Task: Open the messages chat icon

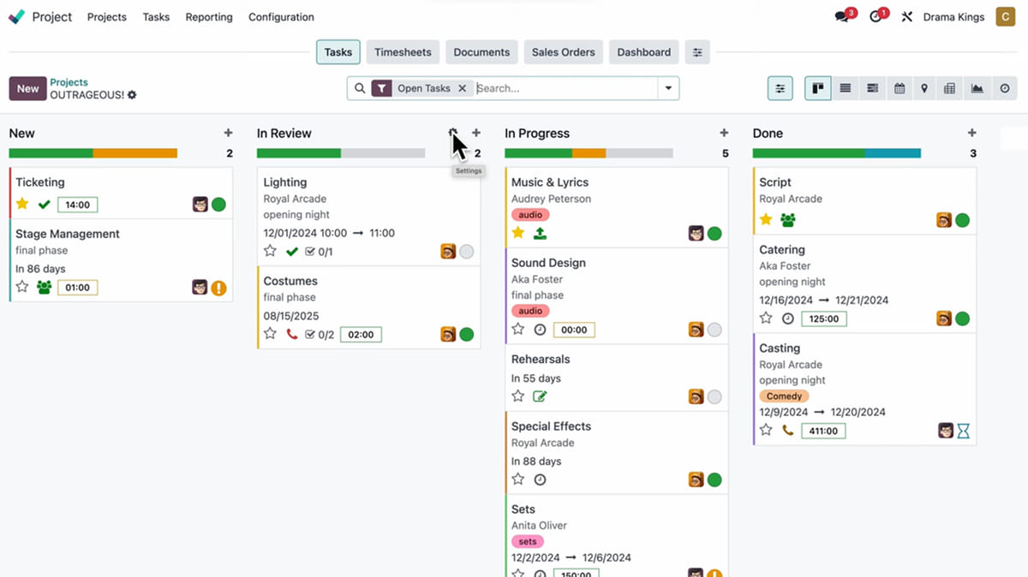Action: (842, 16)
